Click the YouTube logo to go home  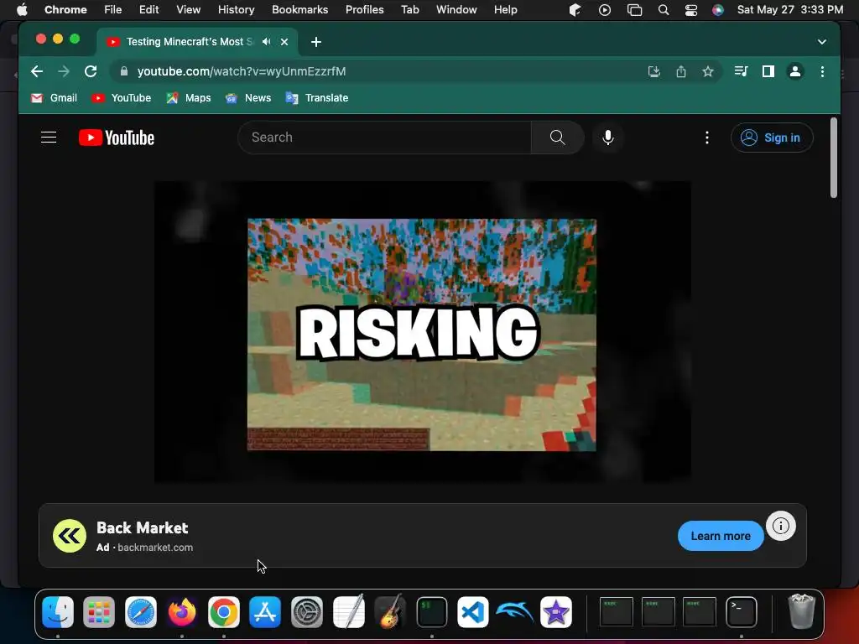(117, 138)
